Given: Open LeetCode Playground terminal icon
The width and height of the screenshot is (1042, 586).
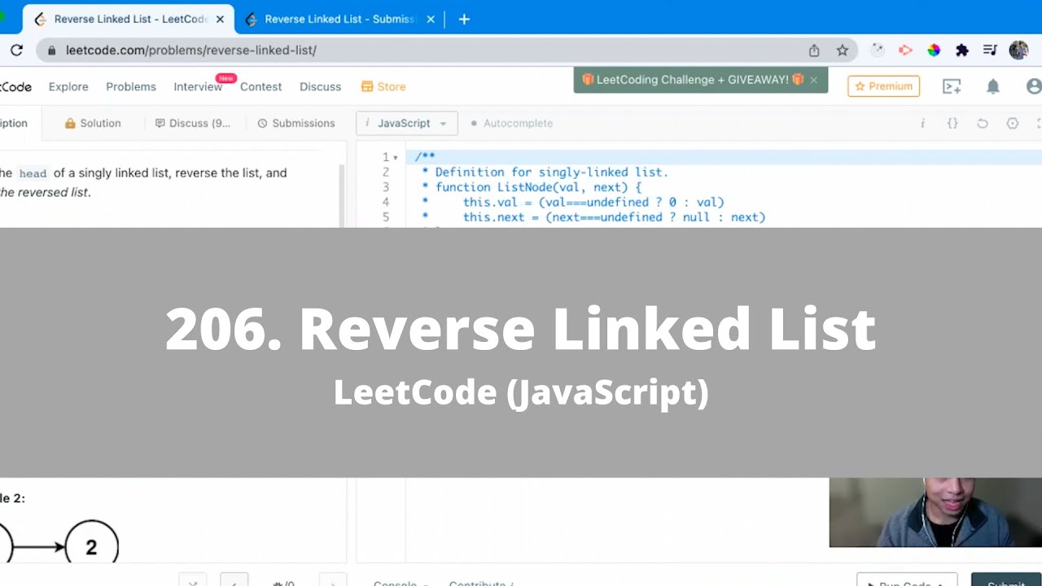Looking at the screenshot, I should (x=952, y=86).
